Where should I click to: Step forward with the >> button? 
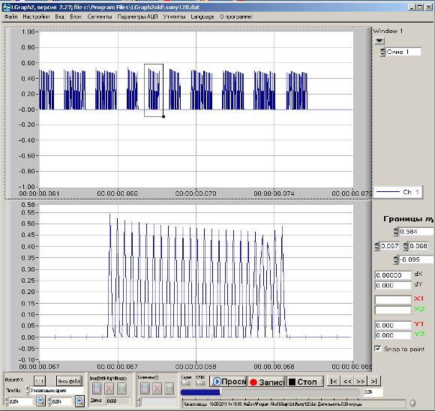[361, 381]
